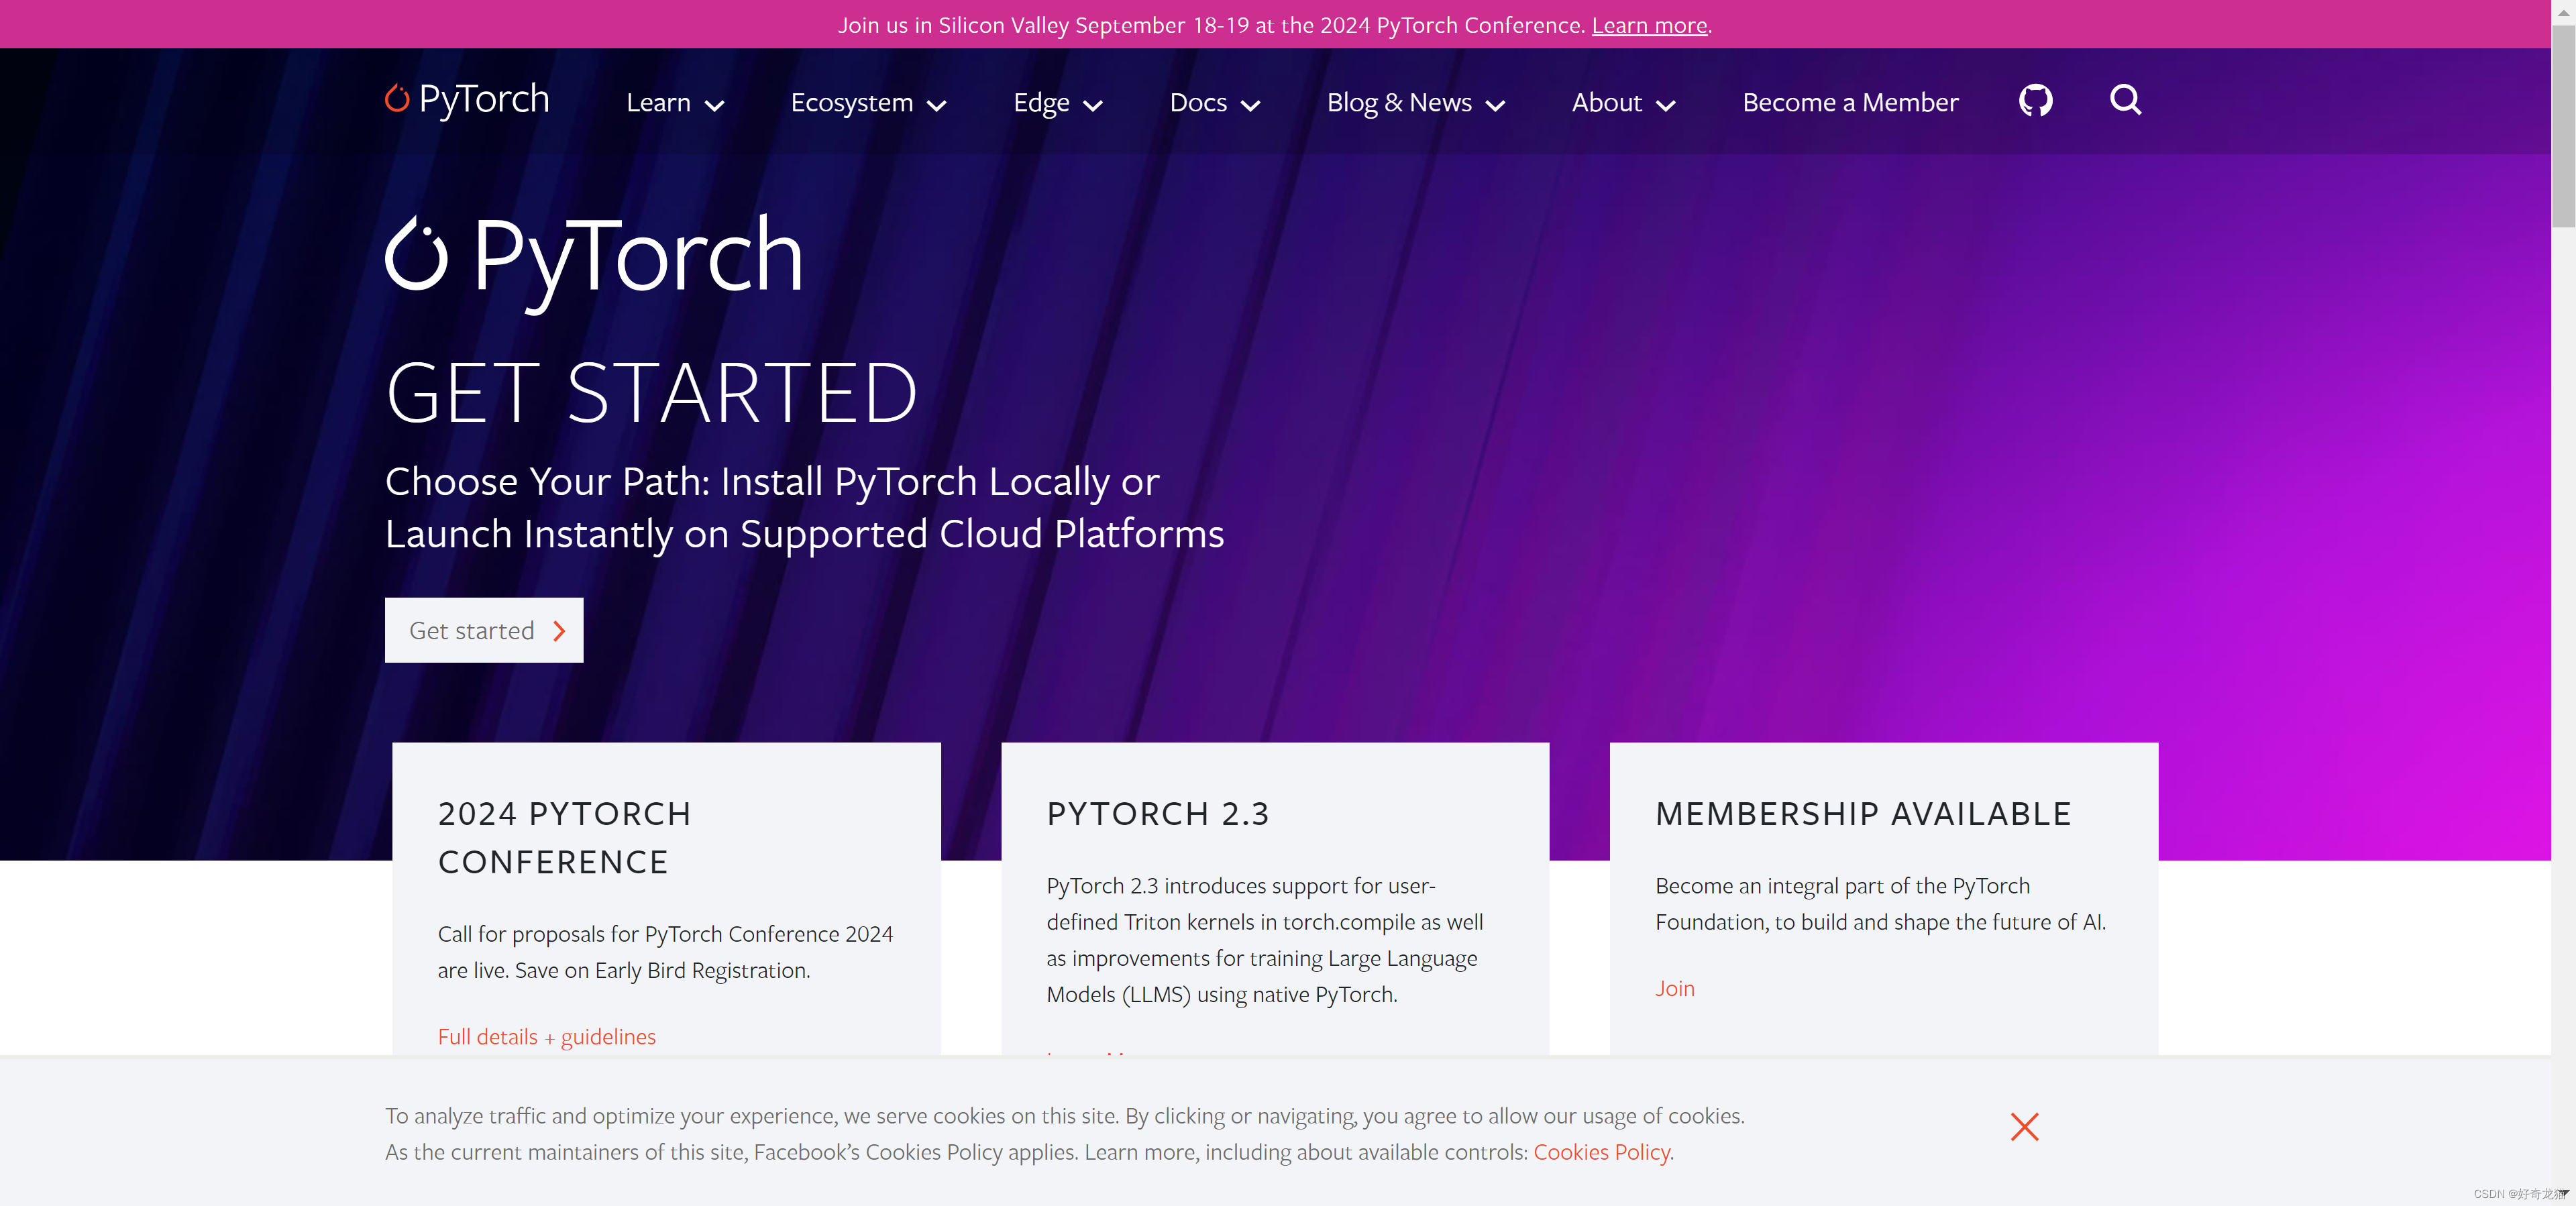The width and height of the screenshot is (2576, 1206).
Task: Click the PyTorch 2.3 card heading
Action: click(x=1158, y=814)
